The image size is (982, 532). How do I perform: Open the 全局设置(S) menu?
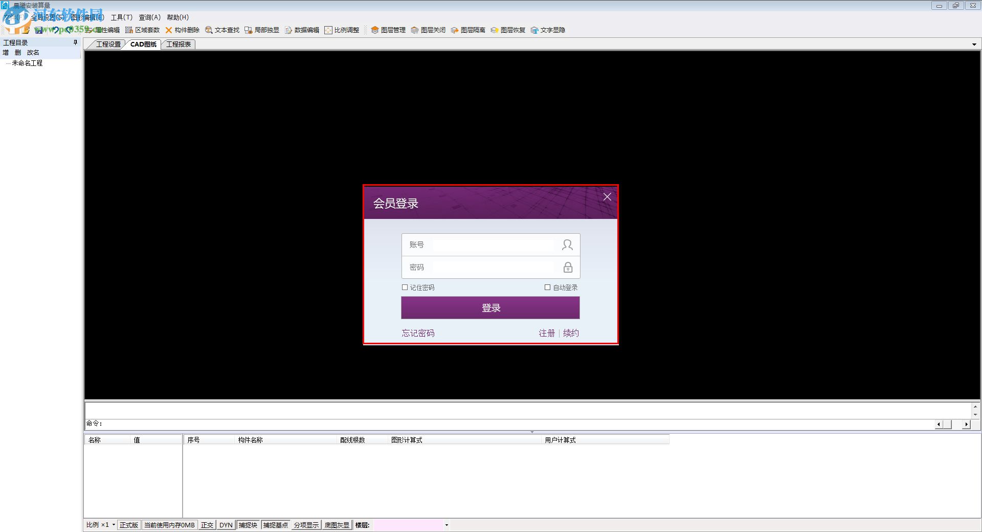point(48,17)
